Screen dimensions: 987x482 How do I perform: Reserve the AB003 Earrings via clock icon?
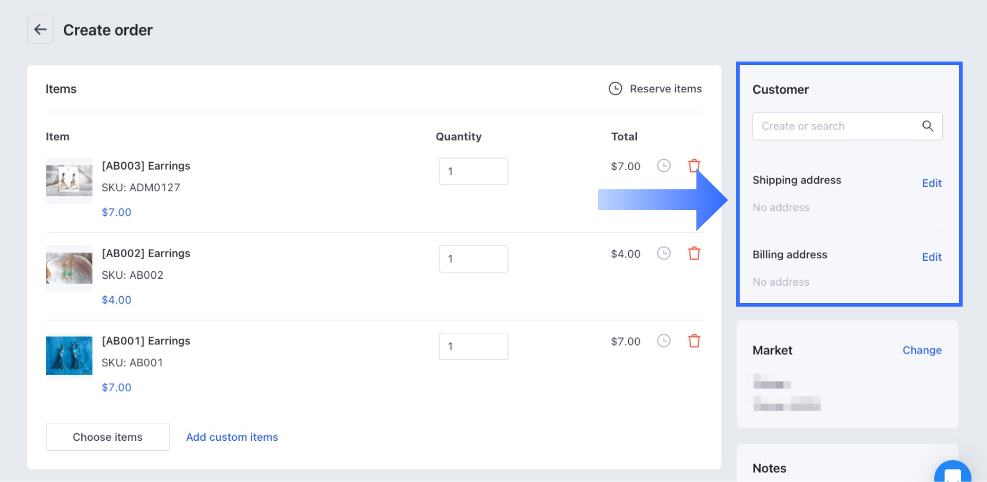pyautogui.click(x=664, y=166)
